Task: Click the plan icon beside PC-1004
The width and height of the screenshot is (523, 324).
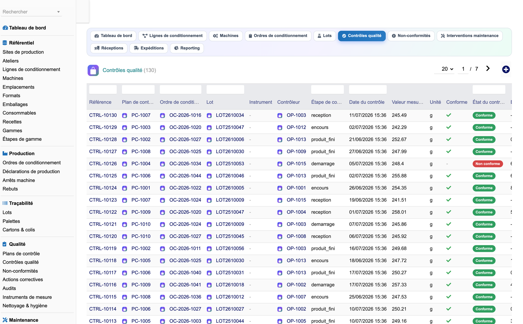Action: [124, 164]
